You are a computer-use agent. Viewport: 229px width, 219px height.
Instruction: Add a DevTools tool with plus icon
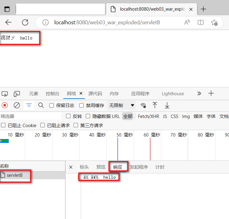211,93
